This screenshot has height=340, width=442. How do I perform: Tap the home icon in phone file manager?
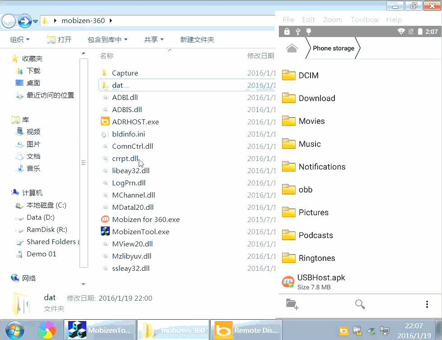click(x=292, y=48)
